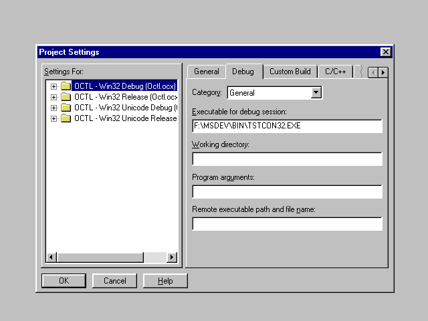Switch to the General tab
The width and height of the screenshot is (428, 321).
[206, 72]
